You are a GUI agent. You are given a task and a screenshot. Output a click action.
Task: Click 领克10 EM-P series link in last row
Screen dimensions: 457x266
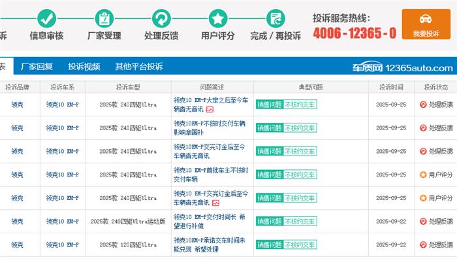pos(62,245)
